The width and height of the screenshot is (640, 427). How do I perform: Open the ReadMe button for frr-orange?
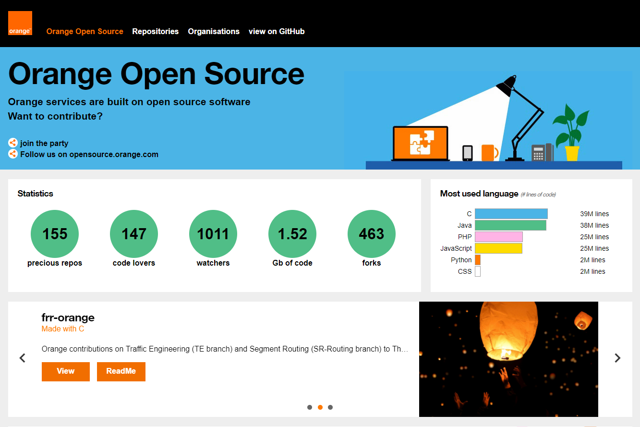point(121,371)
